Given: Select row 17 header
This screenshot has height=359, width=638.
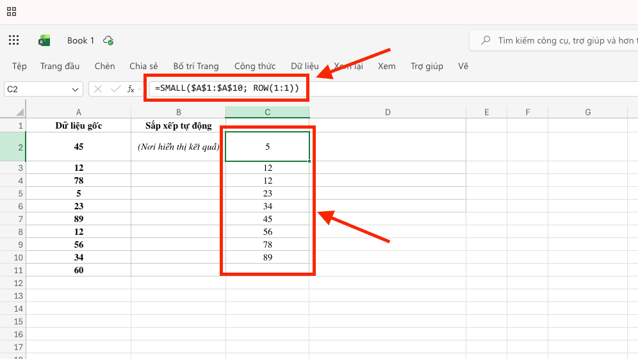Looking at the screenshot, I should (x=13, y=347).
